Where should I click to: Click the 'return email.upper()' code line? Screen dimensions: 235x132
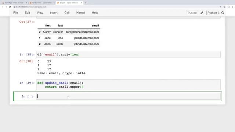coord(64,87)
